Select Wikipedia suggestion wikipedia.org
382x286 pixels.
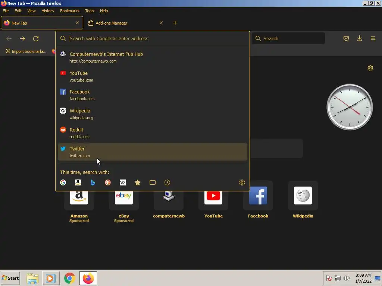[x=153, y=114]
